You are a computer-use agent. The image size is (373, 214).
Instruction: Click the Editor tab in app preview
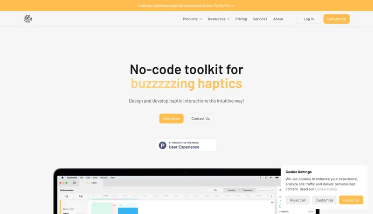coord(91,183)
